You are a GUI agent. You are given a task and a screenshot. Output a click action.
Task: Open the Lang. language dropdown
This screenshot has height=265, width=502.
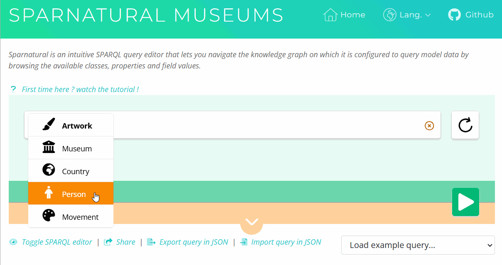coord(407,15)
